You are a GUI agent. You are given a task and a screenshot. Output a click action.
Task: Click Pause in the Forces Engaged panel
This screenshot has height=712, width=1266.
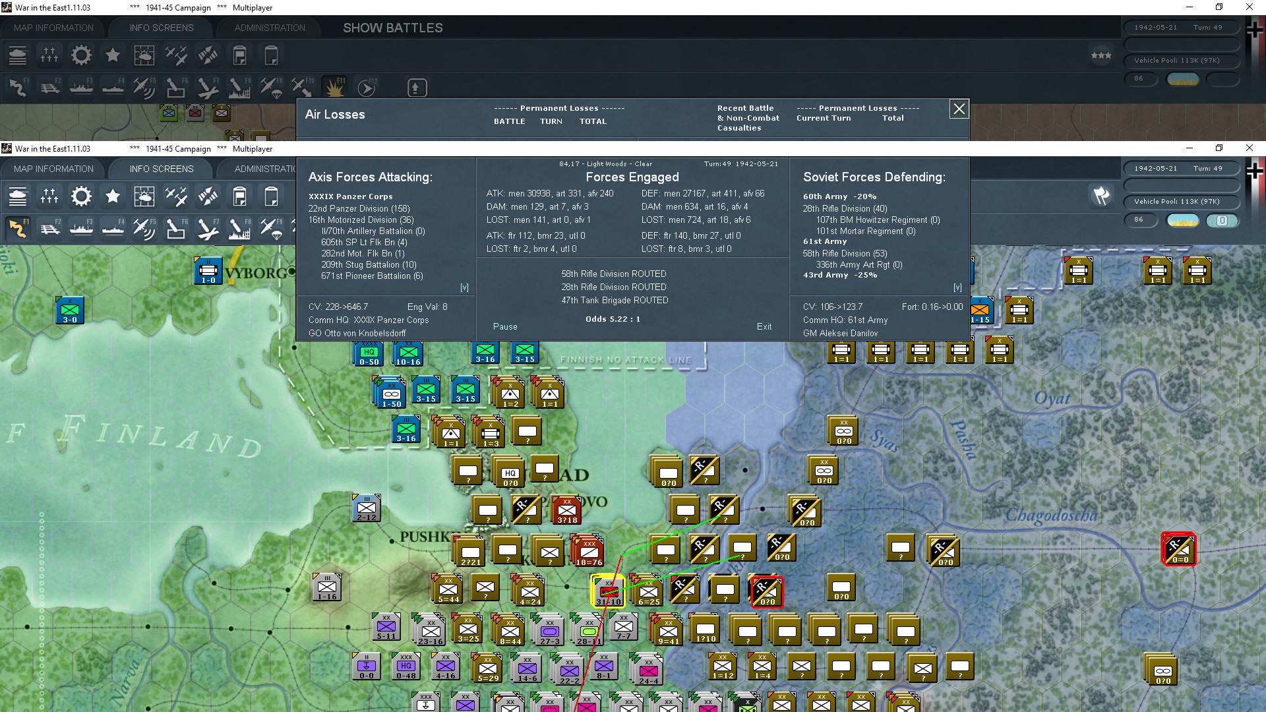coord(504,326)
